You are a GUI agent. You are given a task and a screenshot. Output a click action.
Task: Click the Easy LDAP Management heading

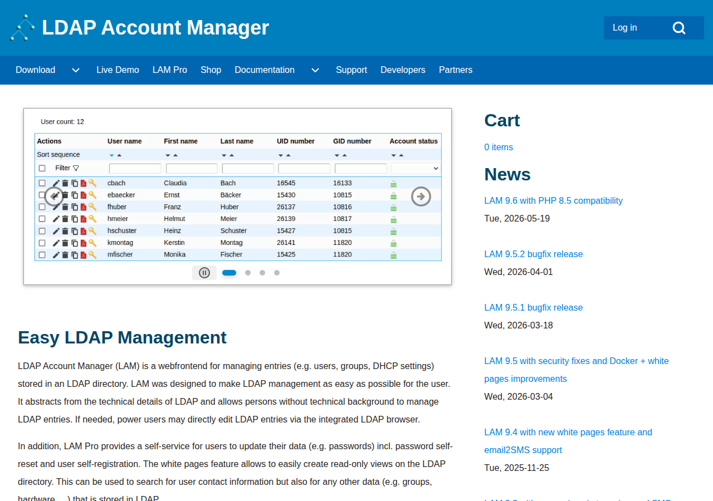pyautogui.click(x=122, y=338)
